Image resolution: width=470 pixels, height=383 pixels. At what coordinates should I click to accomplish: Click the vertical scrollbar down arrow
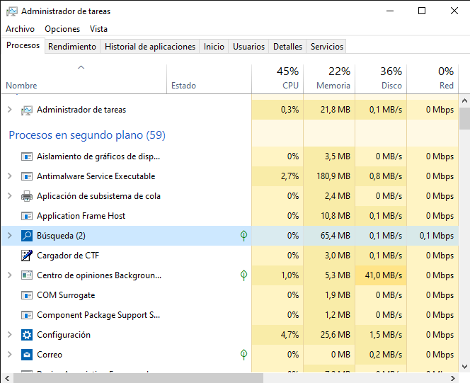(x=464, y=367)
